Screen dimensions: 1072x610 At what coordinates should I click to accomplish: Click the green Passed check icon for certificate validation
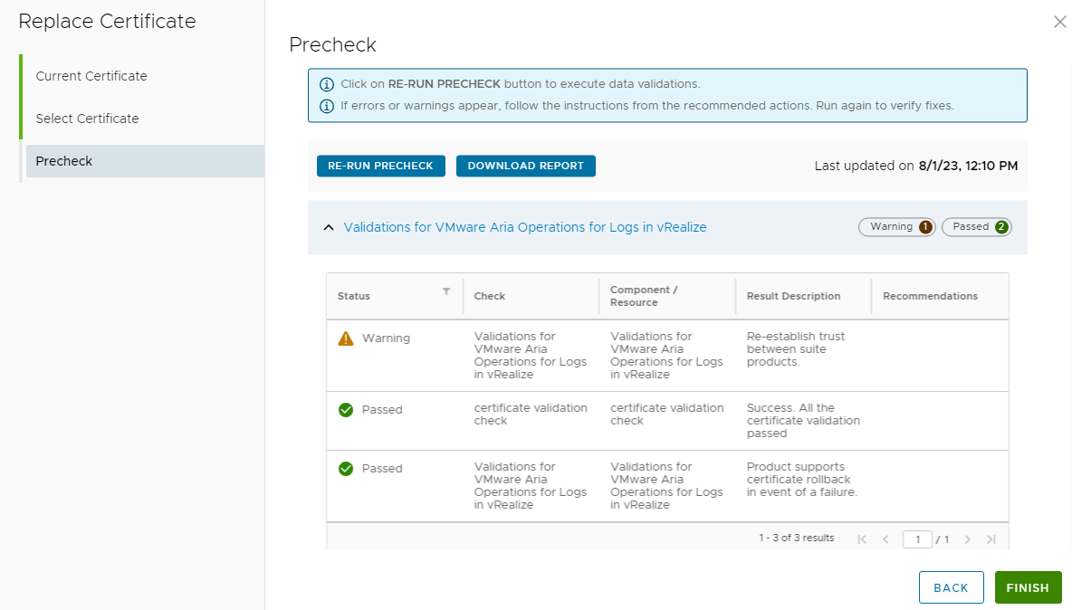[346, 410]
